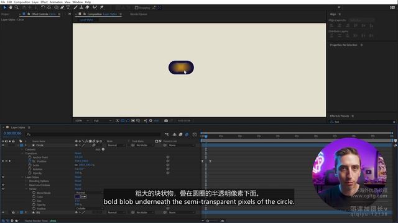Select the Zoom magnifier tool
The height and width of the screenshot is (223, 398).
tap(17, 7)
